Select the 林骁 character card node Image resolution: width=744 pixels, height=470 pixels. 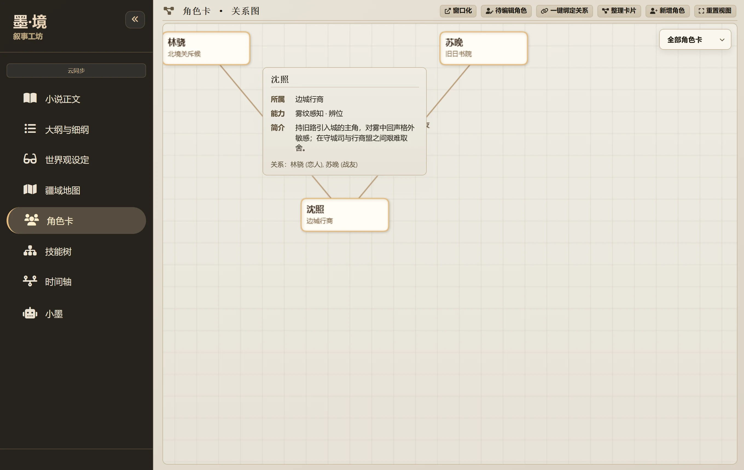tap(207, 48)
